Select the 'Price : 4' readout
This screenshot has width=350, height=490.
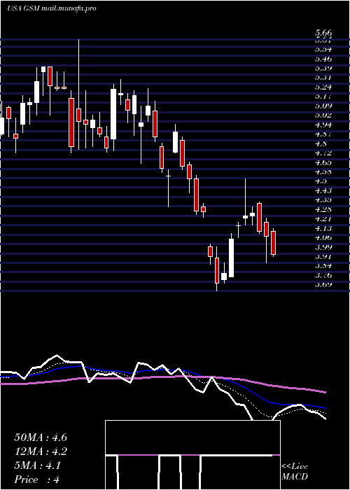click(x=37, y=479)
